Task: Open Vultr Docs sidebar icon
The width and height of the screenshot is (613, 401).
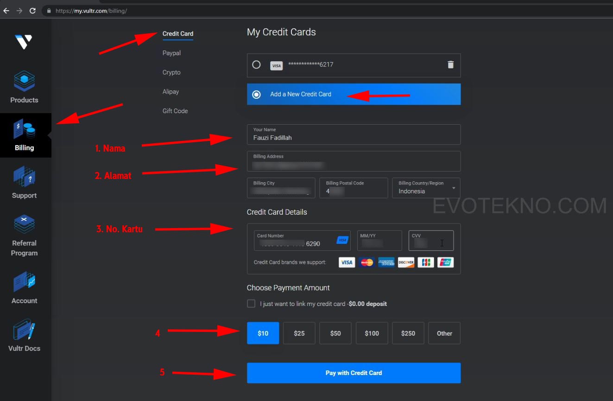Action: coord(24,331)
